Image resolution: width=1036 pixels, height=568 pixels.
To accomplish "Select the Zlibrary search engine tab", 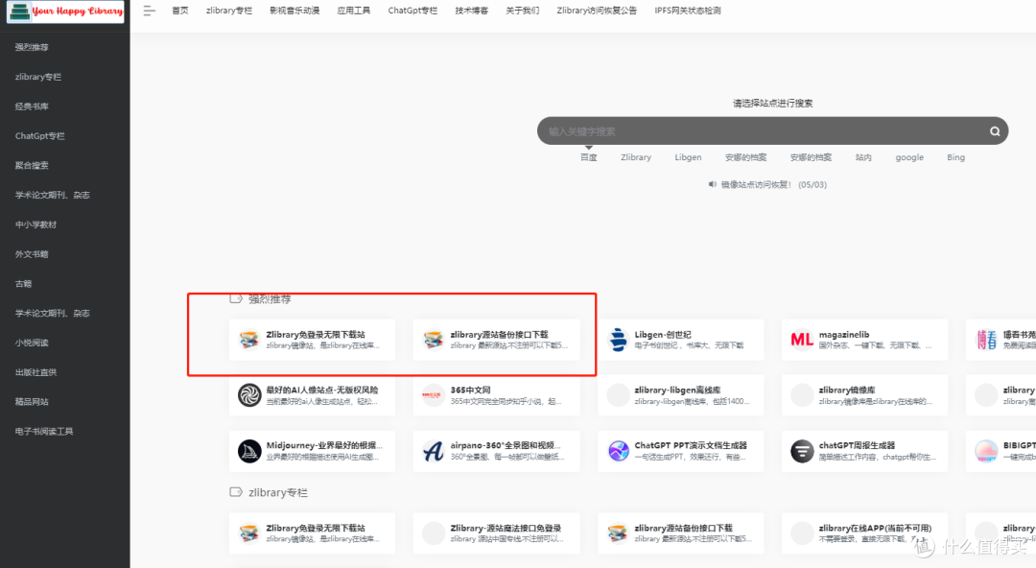I will click(x=636, y=157).
